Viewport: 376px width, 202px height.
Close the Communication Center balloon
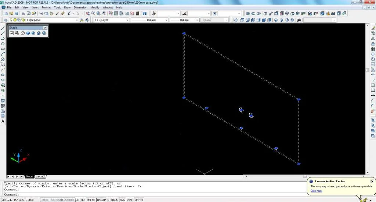pos(372,181)
